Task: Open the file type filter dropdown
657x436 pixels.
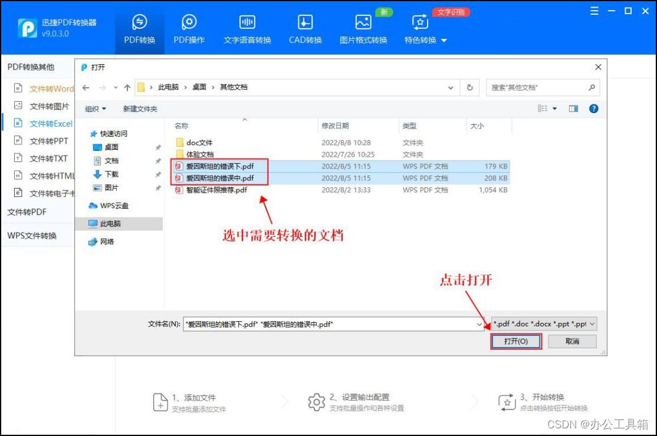Action: pos(544,324)
